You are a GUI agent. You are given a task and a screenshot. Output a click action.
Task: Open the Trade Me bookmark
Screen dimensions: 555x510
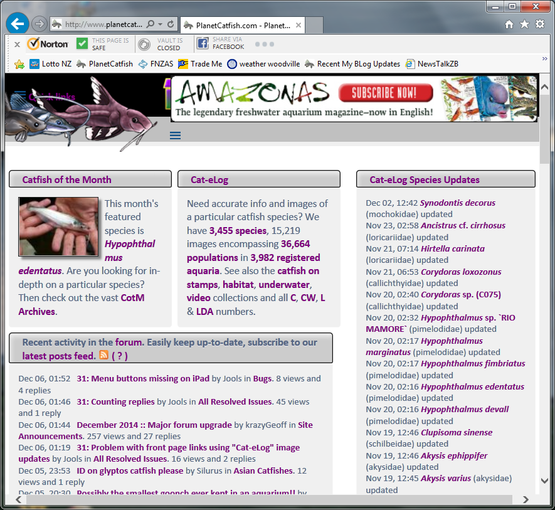(x=200, y=64)
